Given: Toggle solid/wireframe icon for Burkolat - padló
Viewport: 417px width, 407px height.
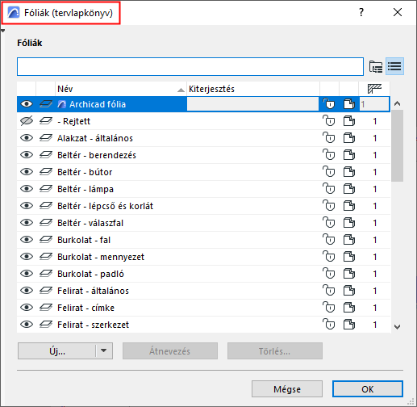Looking at the screenshot, I should (x=349, y=274).
